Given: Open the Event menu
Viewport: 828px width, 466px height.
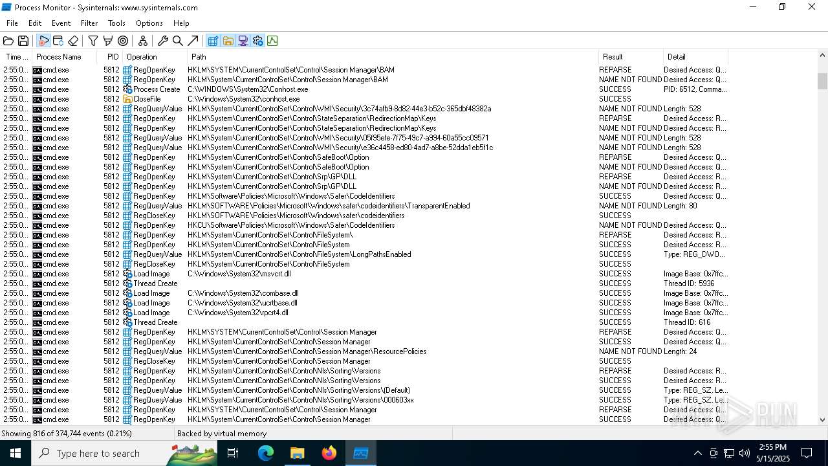Looking at the screenshot, I should 61,23.
